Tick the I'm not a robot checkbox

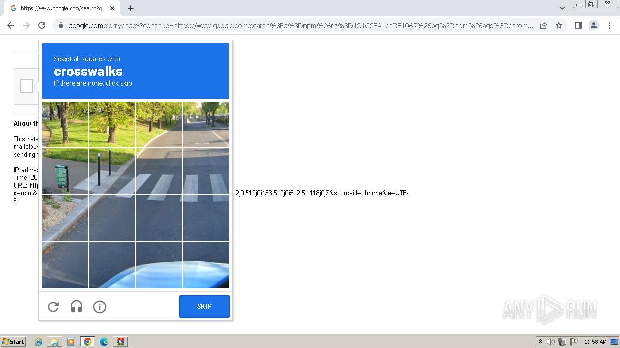click(x=27, y=86)
